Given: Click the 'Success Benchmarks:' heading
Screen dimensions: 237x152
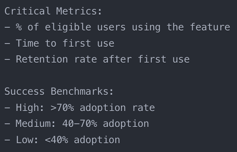Looking at the screenshot, I should tap(59, 92).
